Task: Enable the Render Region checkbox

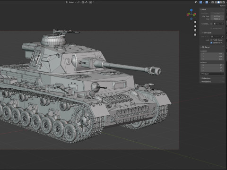Action: click(x=211, y=28)
